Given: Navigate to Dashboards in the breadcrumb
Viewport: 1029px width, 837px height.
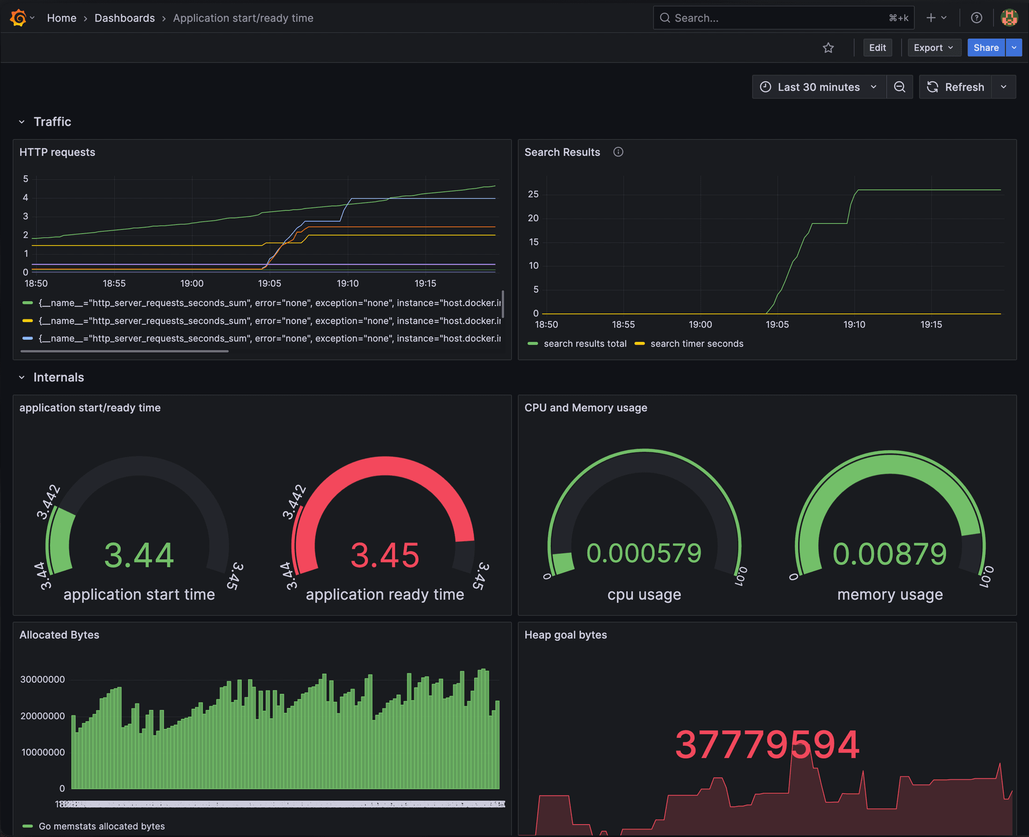Looking at the screenshot, I should [124, 18].
